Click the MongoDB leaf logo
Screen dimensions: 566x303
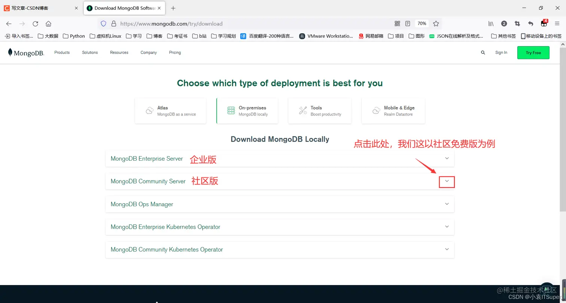26,53
